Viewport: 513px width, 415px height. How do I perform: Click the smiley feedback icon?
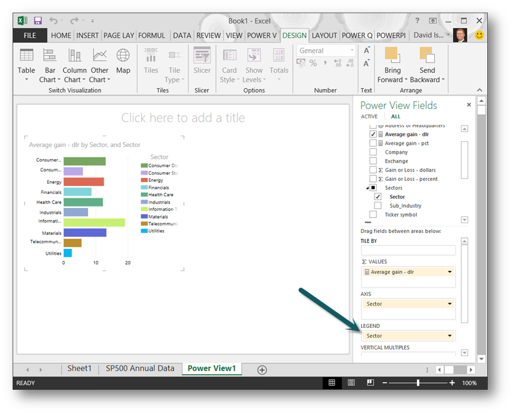pos(479,35)
